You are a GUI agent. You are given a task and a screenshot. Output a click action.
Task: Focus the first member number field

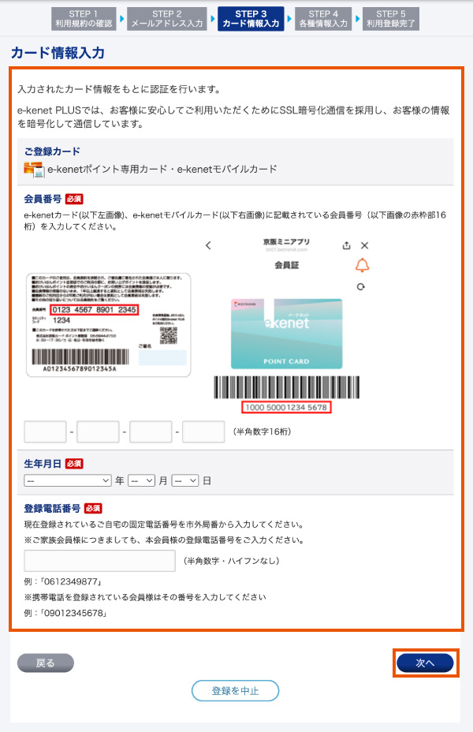(x=45, y=431)
